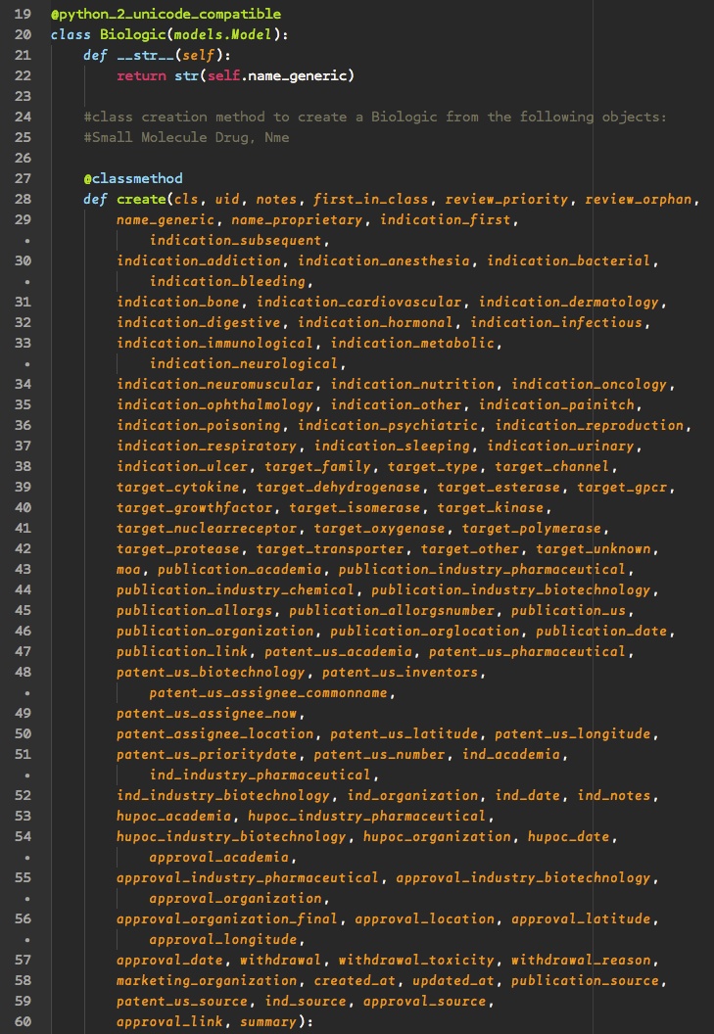Image resolution: width=714 pixels, height=1034 pixels.
Task: Click the @classmethod decorator
Action: click(x=132, y=178)
